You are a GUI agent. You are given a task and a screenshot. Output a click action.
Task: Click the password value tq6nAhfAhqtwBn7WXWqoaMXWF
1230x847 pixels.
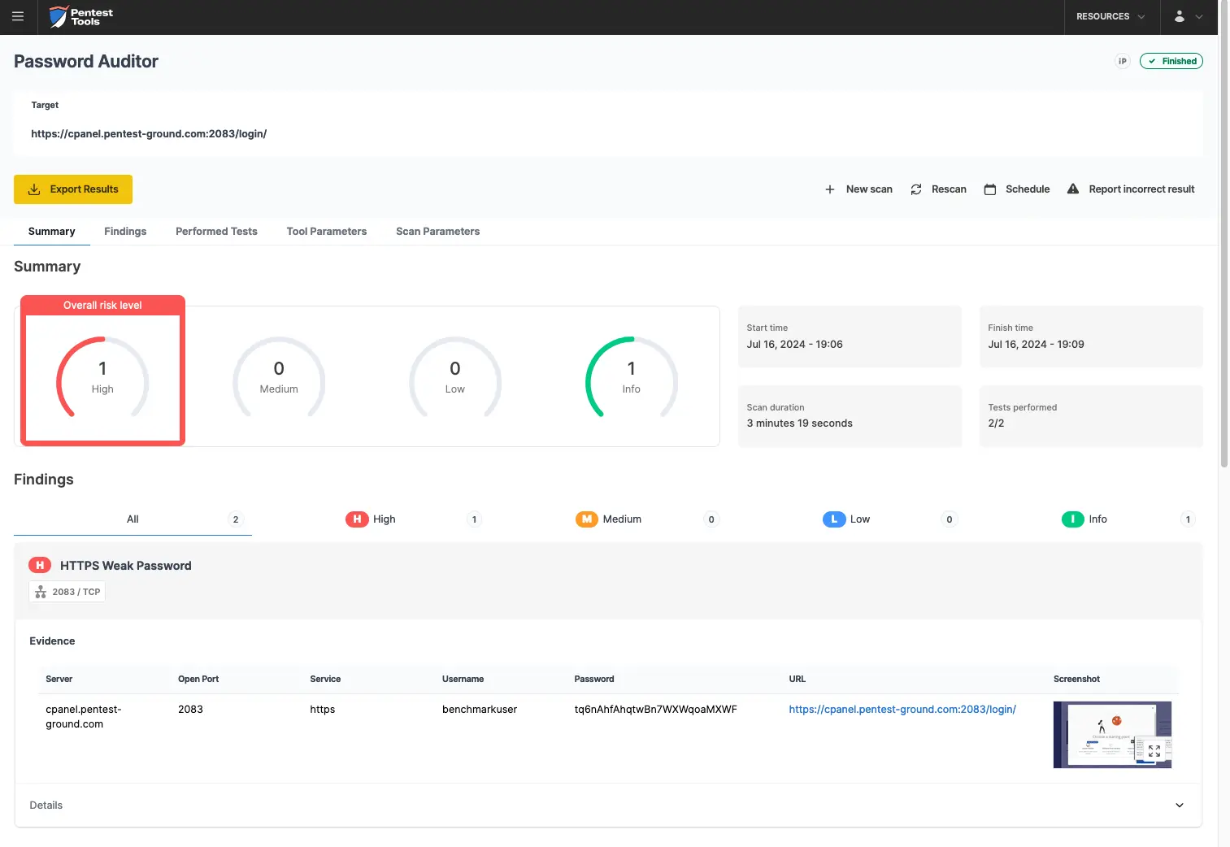coord(655,710)
